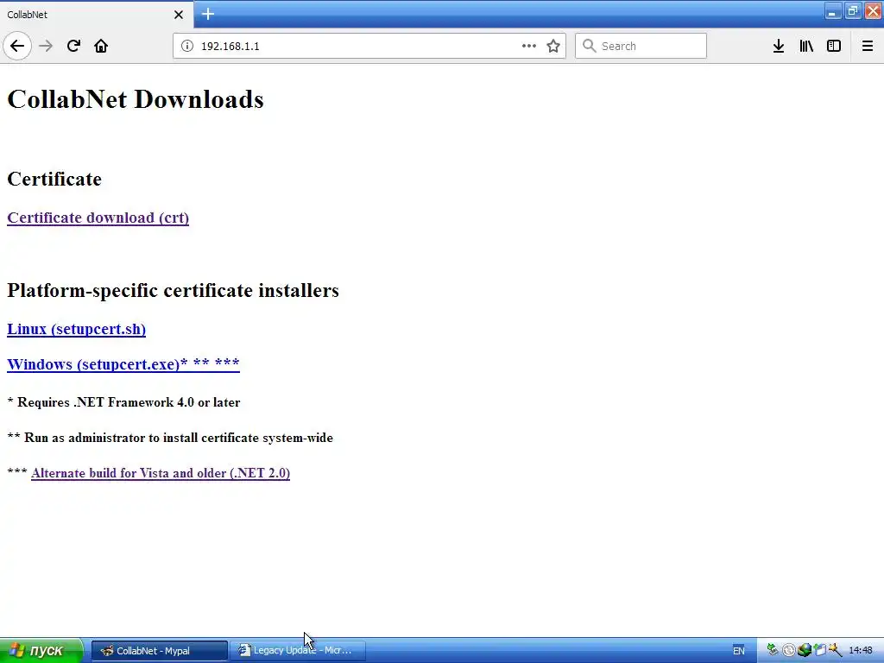Click the Run as administrator note

170,438
